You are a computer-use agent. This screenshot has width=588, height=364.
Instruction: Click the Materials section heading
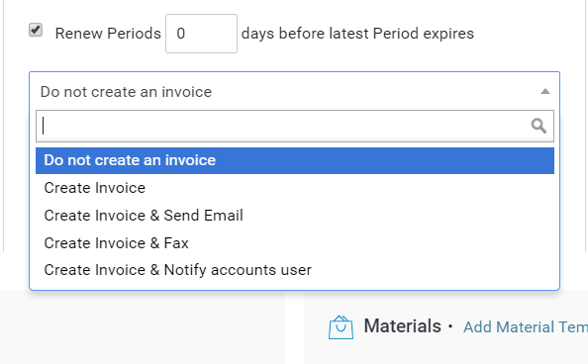tap(402, 325)
